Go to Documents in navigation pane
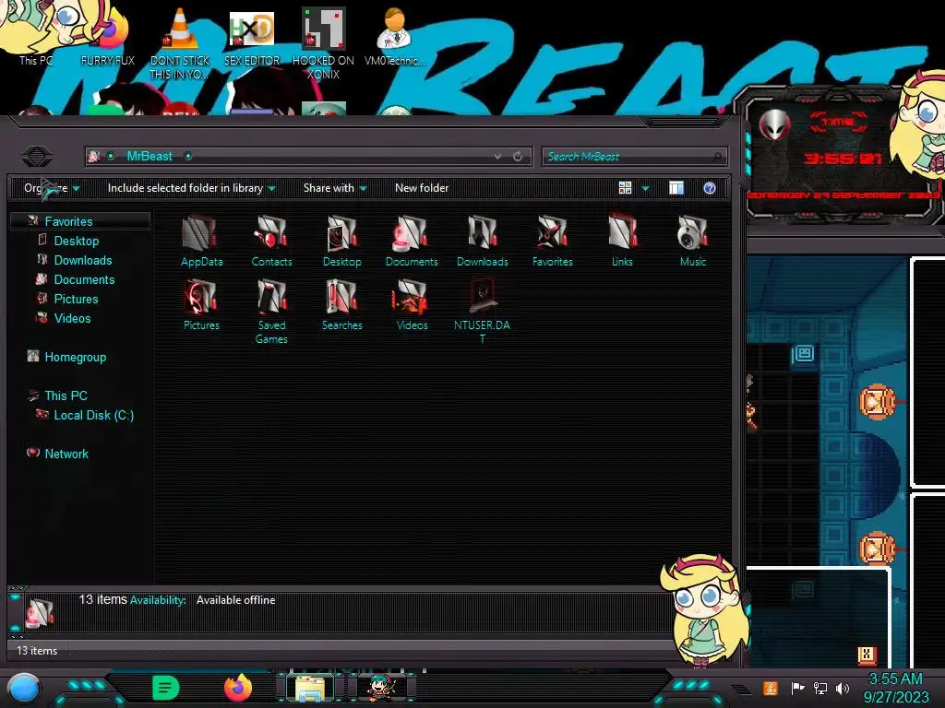 (84, 279)
